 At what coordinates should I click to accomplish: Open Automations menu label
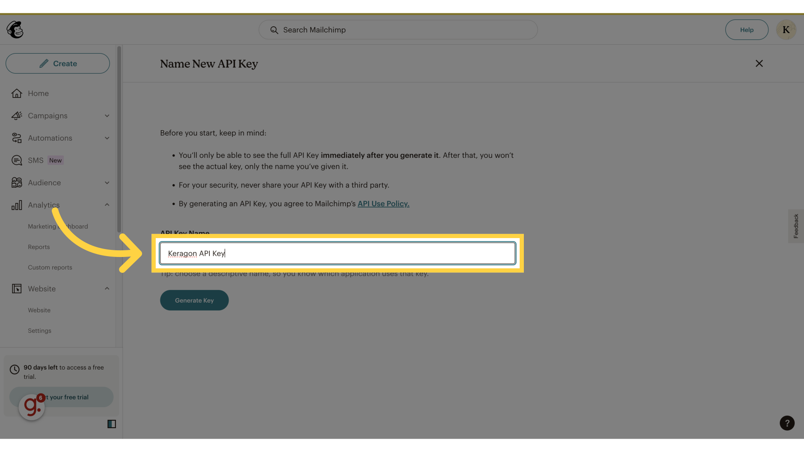click(x=50, y=138)
